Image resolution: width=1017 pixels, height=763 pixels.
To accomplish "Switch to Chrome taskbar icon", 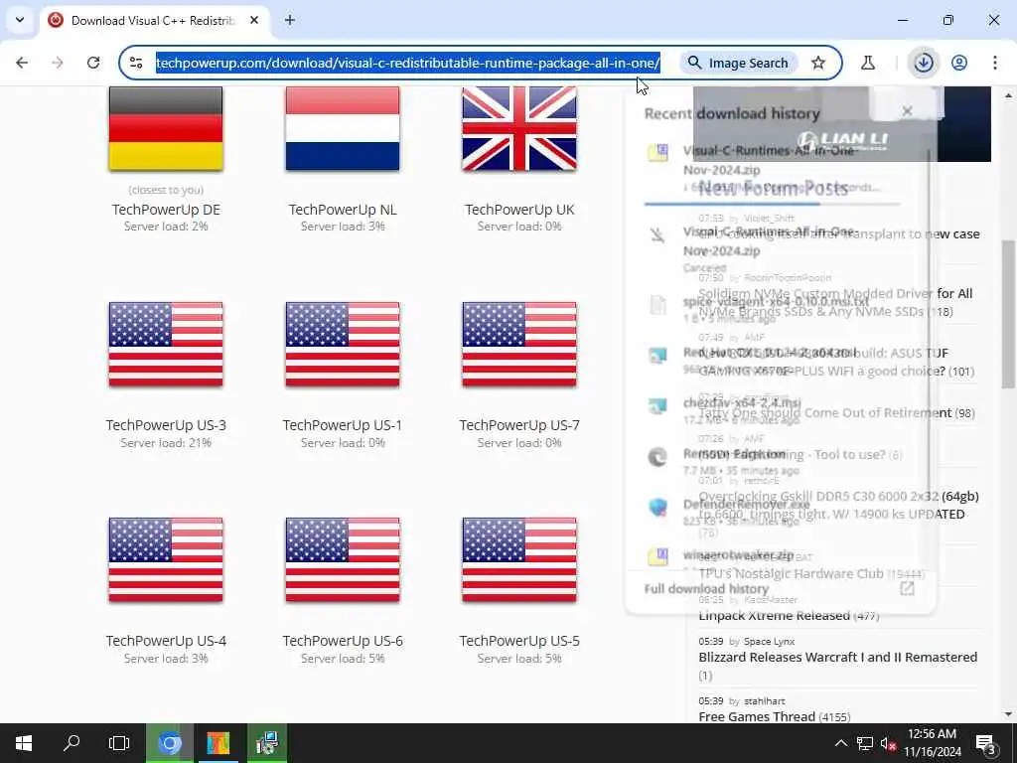I will click(169, 743).
